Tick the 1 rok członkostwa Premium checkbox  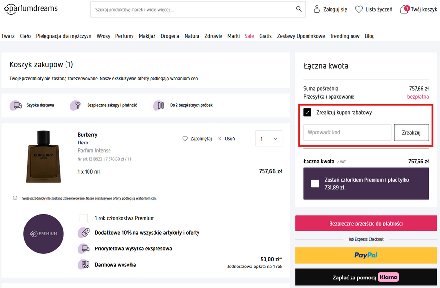(x=84, y=218)
